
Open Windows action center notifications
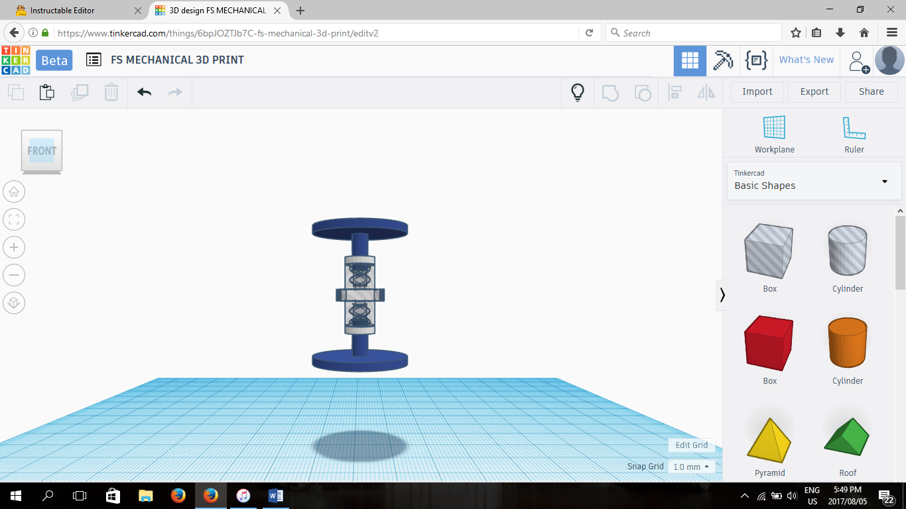[x=887, y=496]
